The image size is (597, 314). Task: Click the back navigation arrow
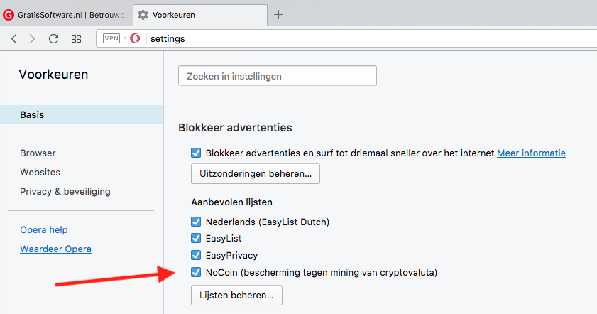(x=14, y=39)
